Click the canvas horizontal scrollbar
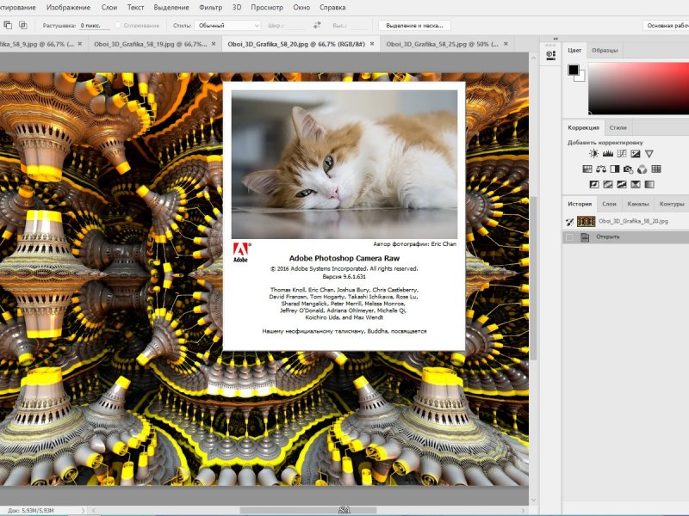 (x=307, y=510)
